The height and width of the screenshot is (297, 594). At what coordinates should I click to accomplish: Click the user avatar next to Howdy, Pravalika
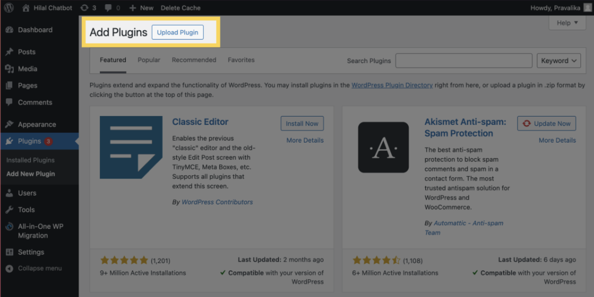[x=588, y=8]
